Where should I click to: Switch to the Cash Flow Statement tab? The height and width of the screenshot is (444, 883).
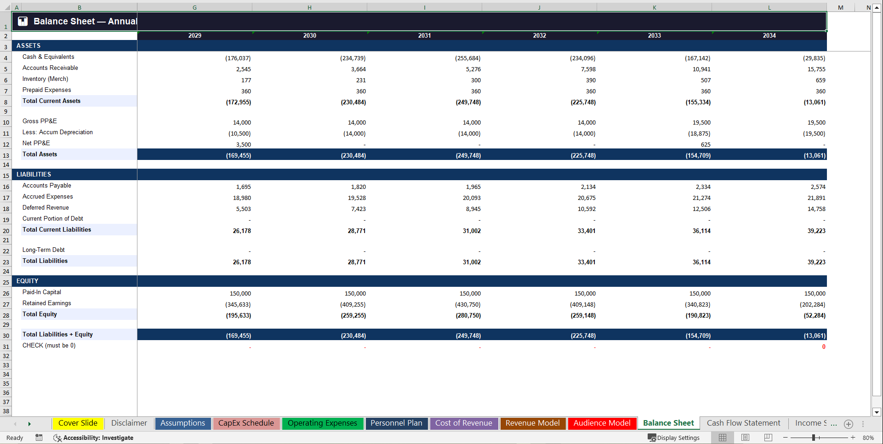pos(743,423)
